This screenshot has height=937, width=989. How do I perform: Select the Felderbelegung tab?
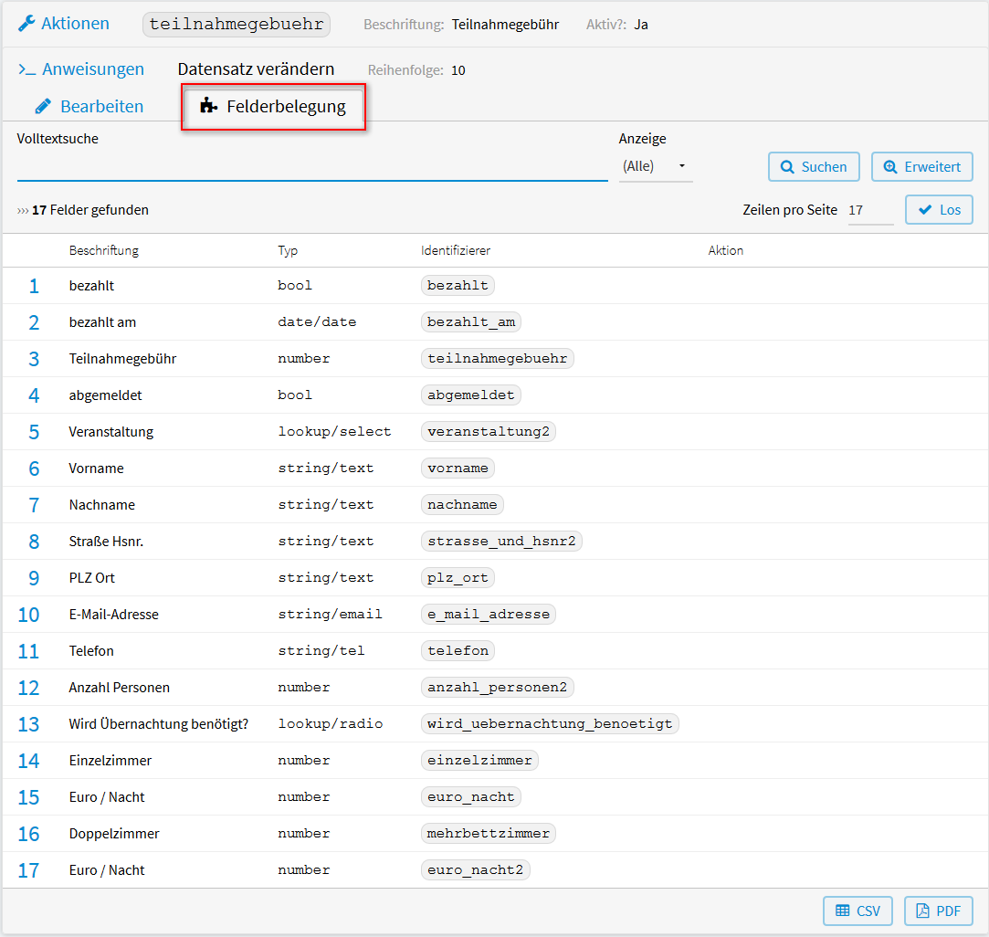[x=273, y=106]
